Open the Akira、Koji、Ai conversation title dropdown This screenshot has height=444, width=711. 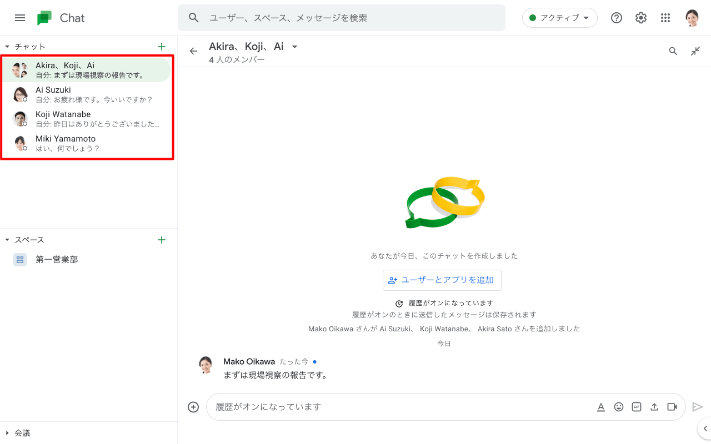click(295, 47)
